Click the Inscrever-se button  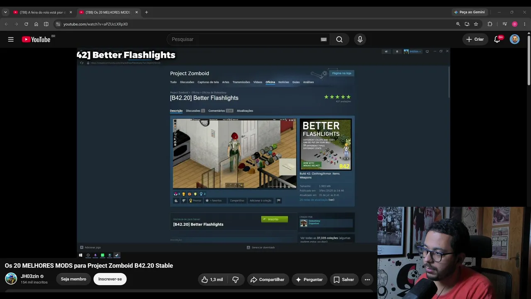pyautogui.click(x=110, y=279)
